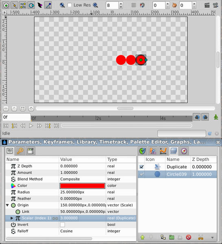
Task: Click the delete layer icon
Action: coord(188,237)
